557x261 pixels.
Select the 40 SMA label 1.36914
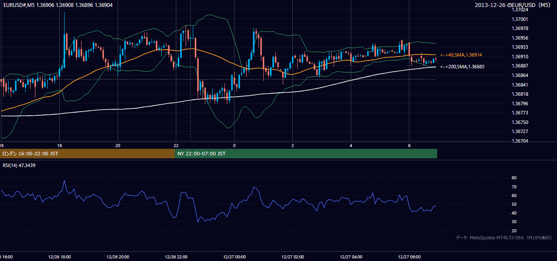point(461,55)
